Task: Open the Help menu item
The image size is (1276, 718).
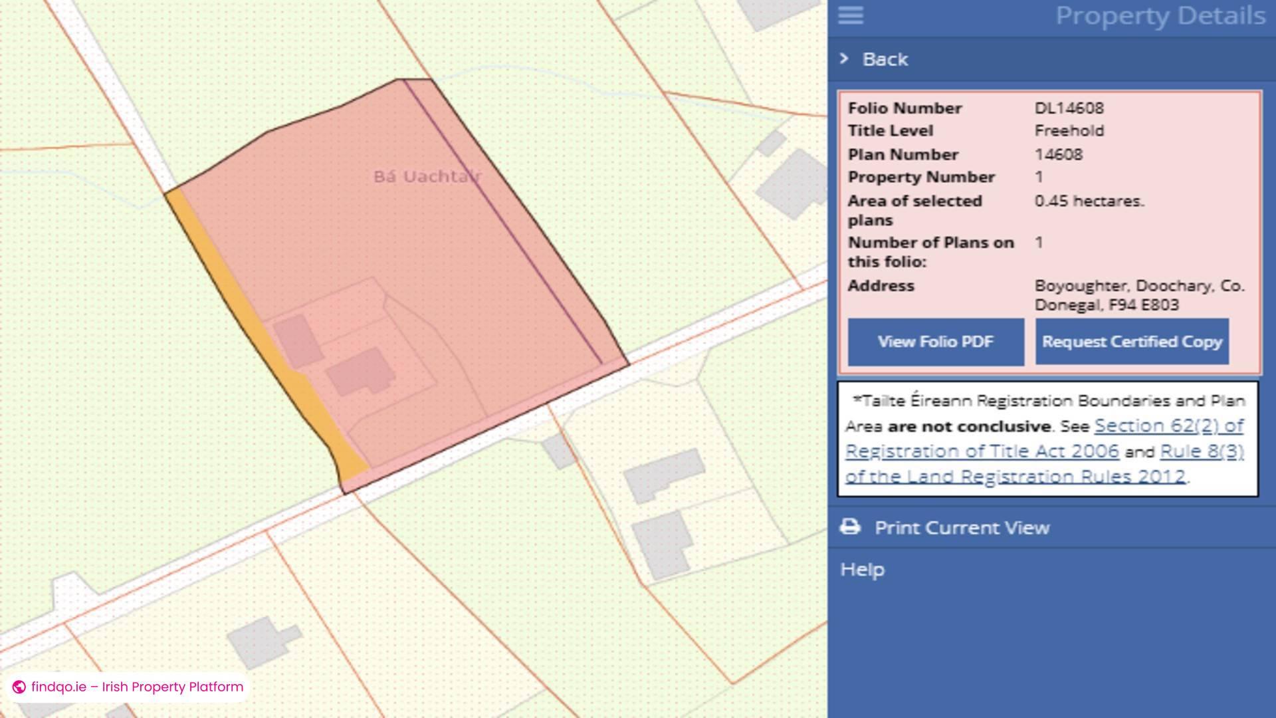Action: click(x=862, y=570)
